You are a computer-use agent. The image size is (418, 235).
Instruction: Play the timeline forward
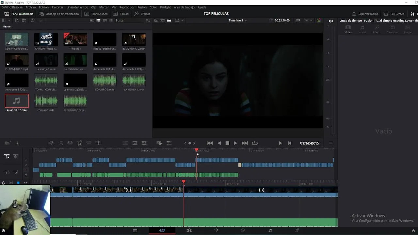235,143
